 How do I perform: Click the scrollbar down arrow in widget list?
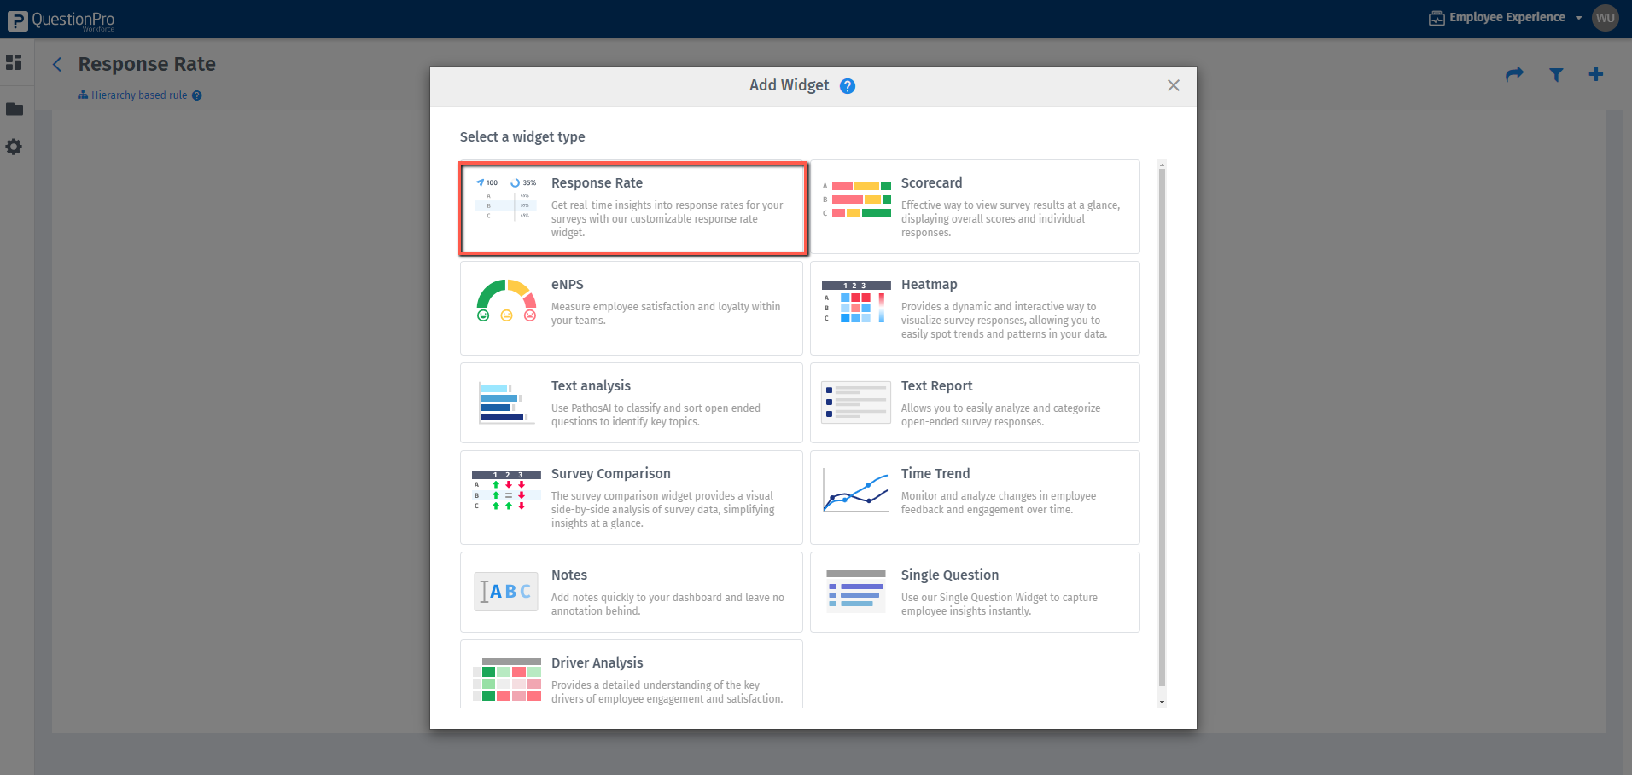(1162, 702)
